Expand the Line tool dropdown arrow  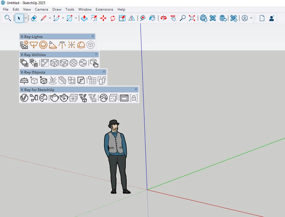50,18
